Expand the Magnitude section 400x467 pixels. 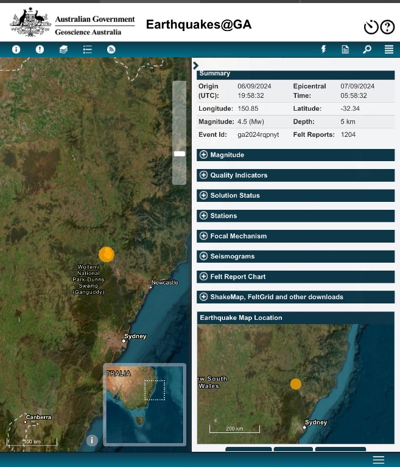(x=296, y=155)
